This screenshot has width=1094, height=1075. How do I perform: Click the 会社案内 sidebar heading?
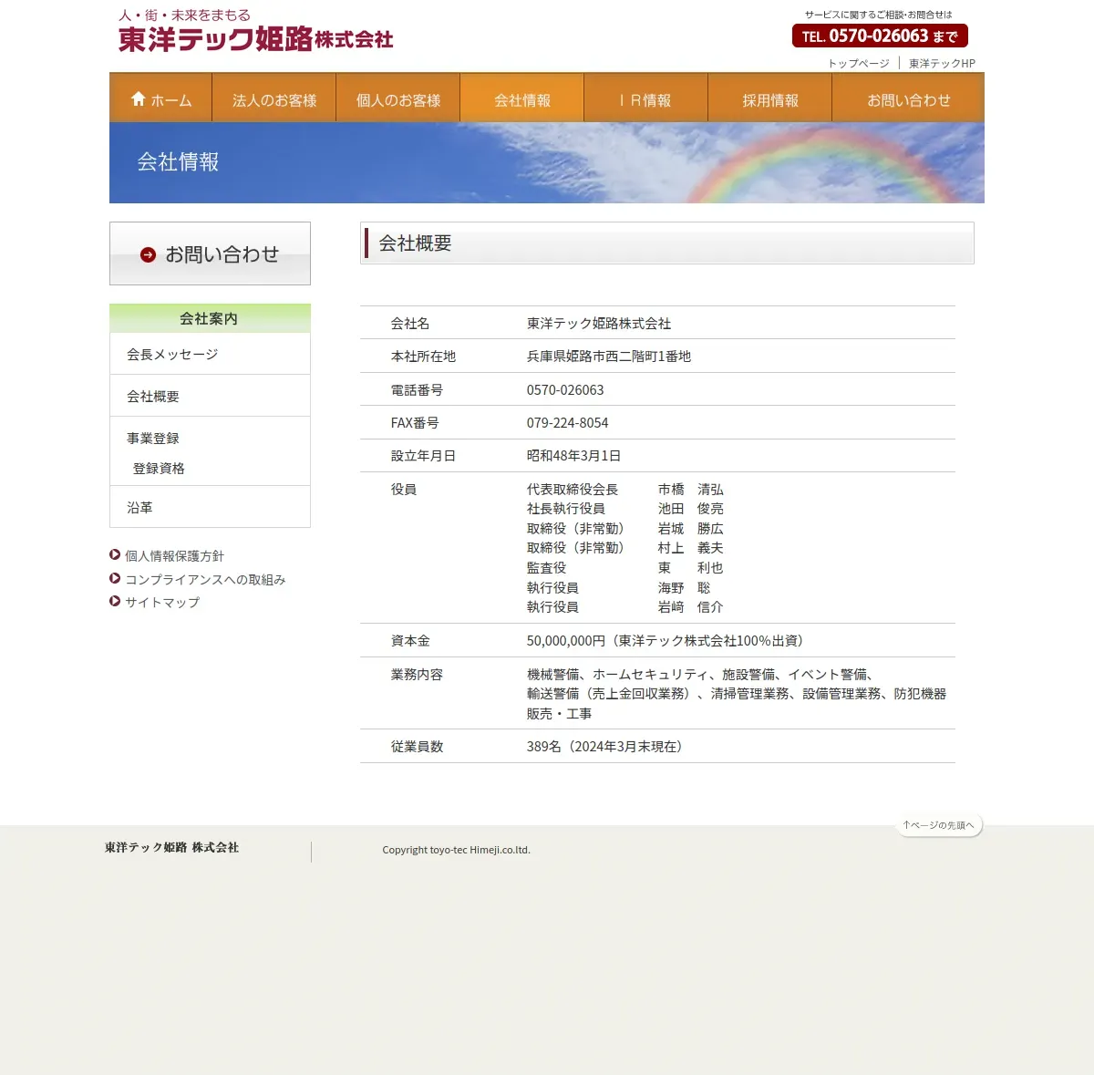[210, 318]
